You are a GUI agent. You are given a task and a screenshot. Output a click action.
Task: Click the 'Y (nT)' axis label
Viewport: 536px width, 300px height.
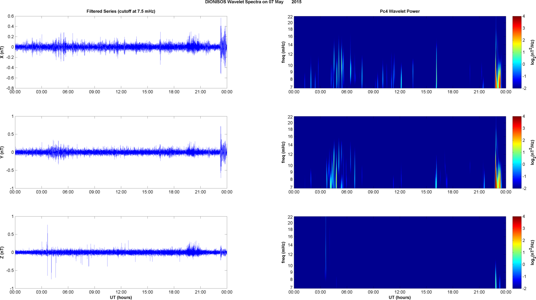click(x=2, y=152)
